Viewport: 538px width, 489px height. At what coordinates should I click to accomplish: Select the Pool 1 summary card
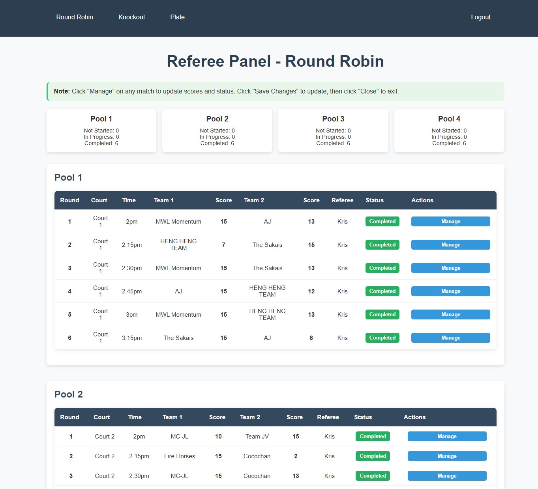pos(101,131)
